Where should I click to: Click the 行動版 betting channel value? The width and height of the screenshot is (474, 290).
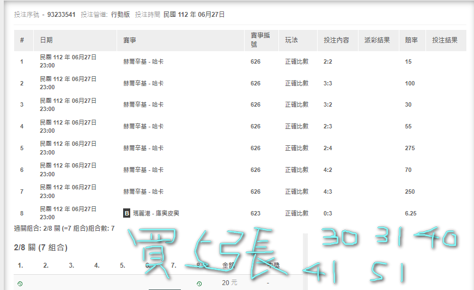coord(120,15)
